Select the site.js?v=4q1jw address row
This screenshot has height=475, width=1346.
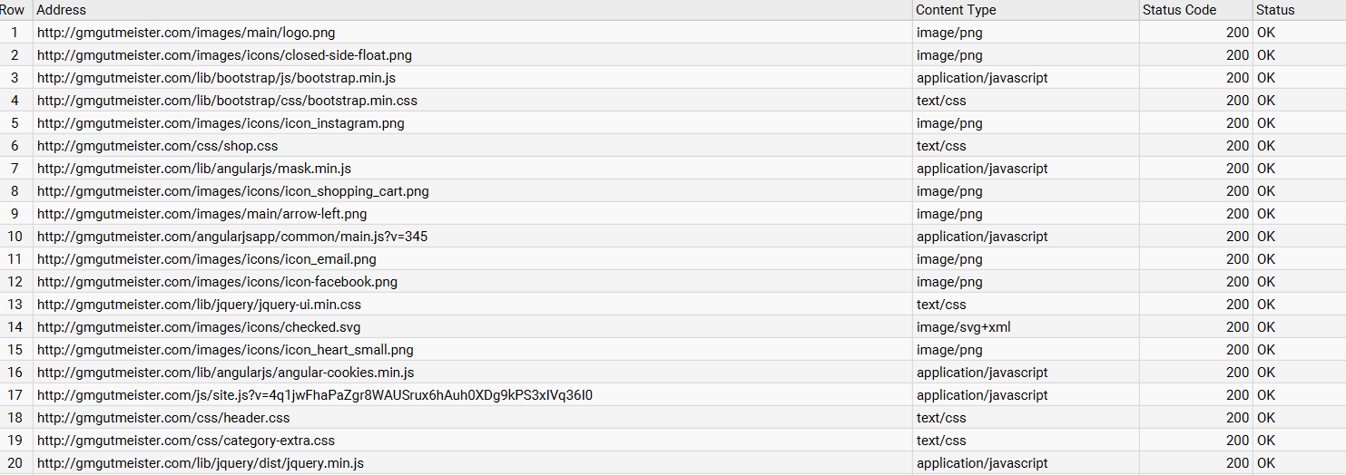315,395
